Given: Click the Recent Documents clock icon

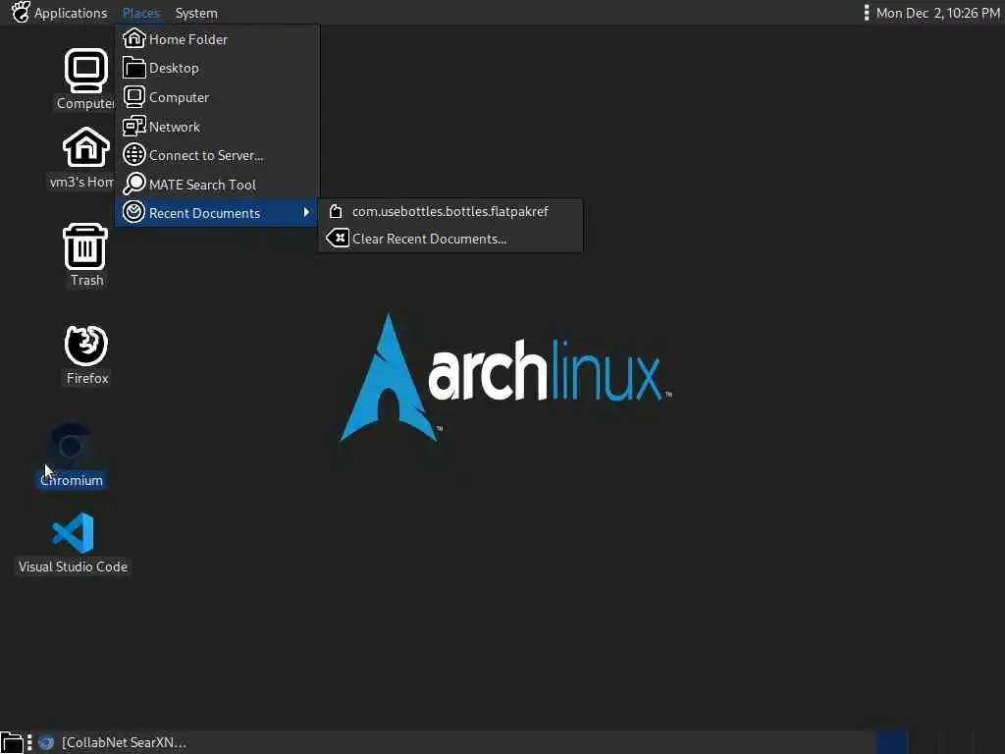Looking at the screenshot, I should tap(133, 212).
